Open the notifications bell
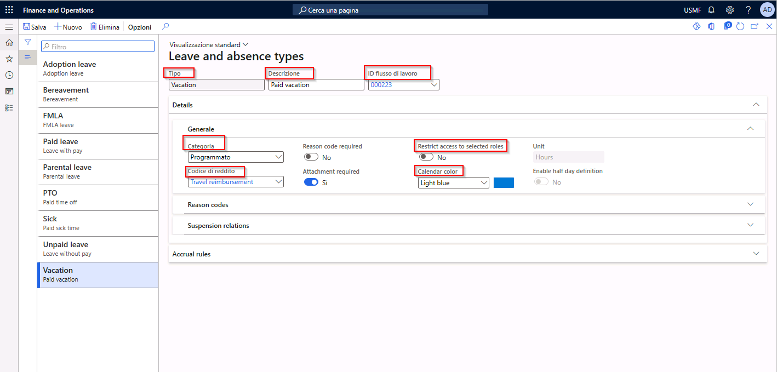The height and width of the screenshot is (372, 777). pos(711,10)
